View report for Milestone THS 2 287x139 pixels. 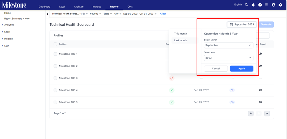click(260, 66)
